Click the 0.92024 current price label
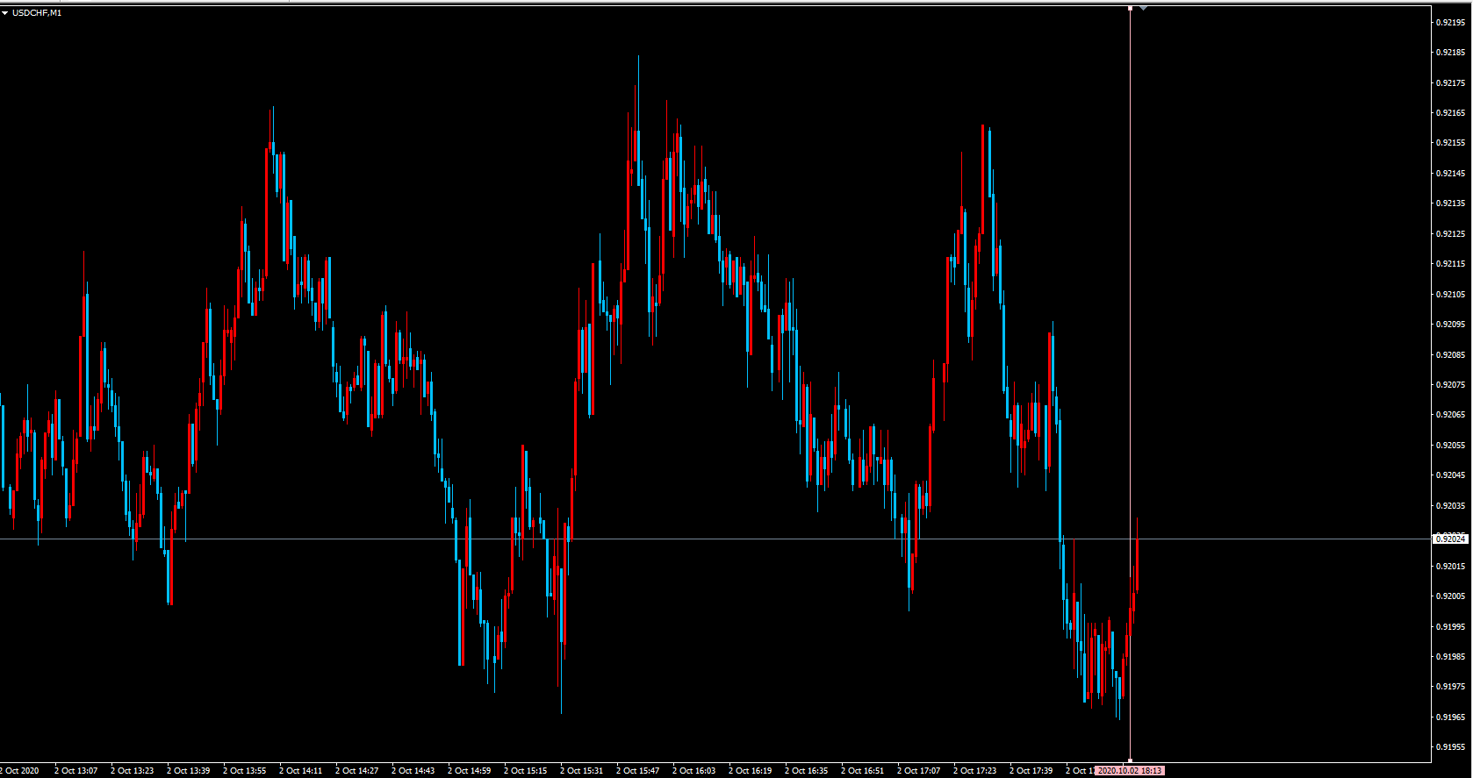Viewport: 1473px width, 778px height. (1450, 539)
